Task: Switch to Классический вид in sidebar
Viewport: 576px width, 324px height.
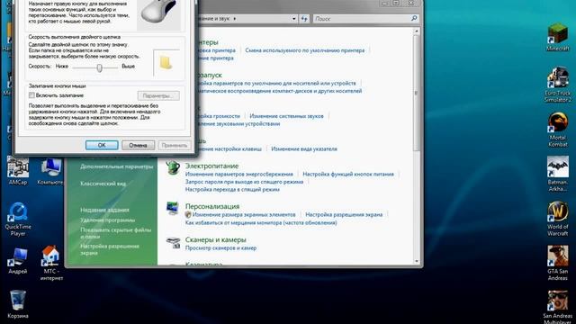Action: [103, 184]
